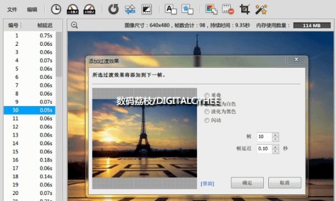
Task: Select frame 12 in the frame list
Action: pyautogui.click(x=30, y=127)
